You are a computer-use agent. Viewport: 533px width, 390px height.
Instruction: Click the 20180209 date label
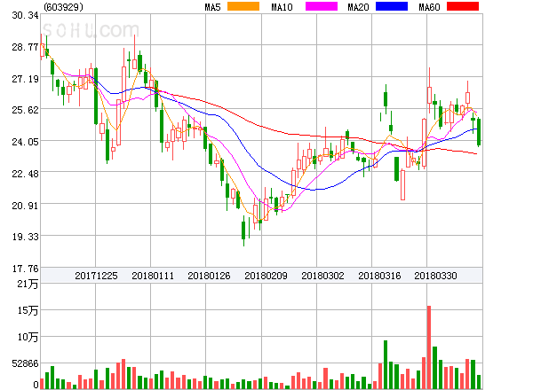266,276
